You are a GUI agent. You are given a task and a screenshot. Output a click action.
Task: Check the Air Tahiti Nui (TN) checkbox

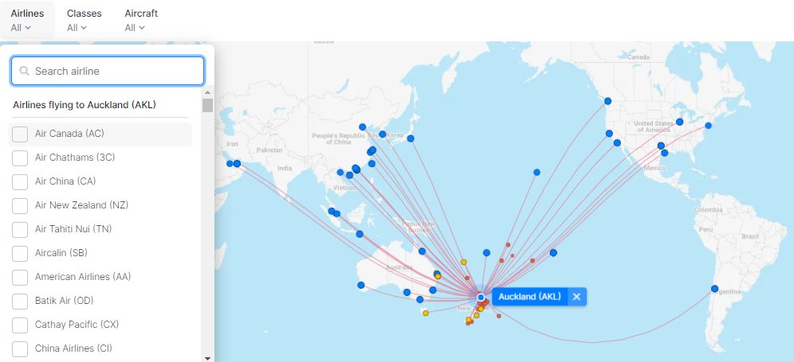(x=20, y=229)
